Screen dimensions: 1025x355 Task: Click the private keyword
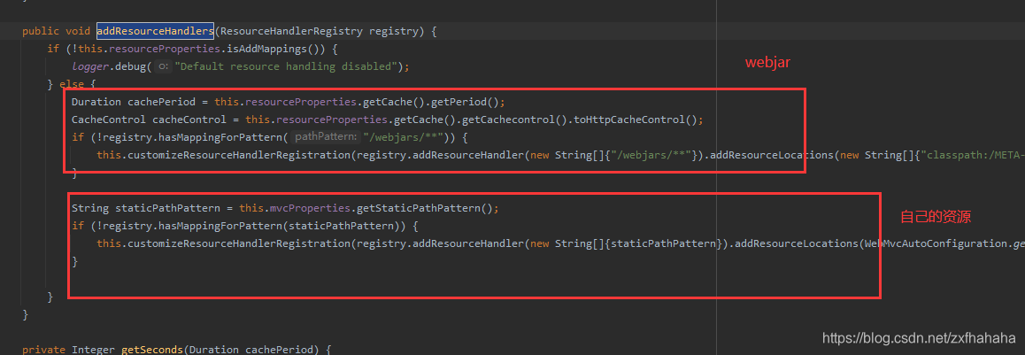(44, 351)
